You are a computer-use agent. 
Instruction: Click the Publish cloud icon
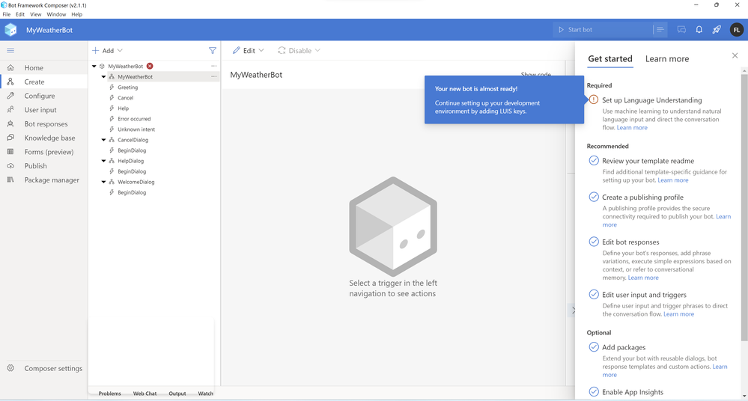coord(10,166)
